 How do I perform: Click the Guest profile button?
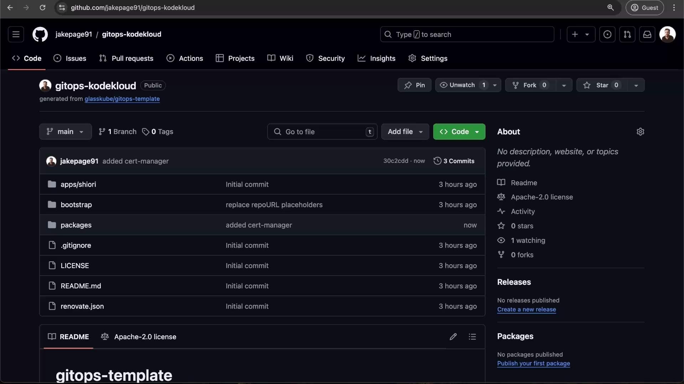645,7
